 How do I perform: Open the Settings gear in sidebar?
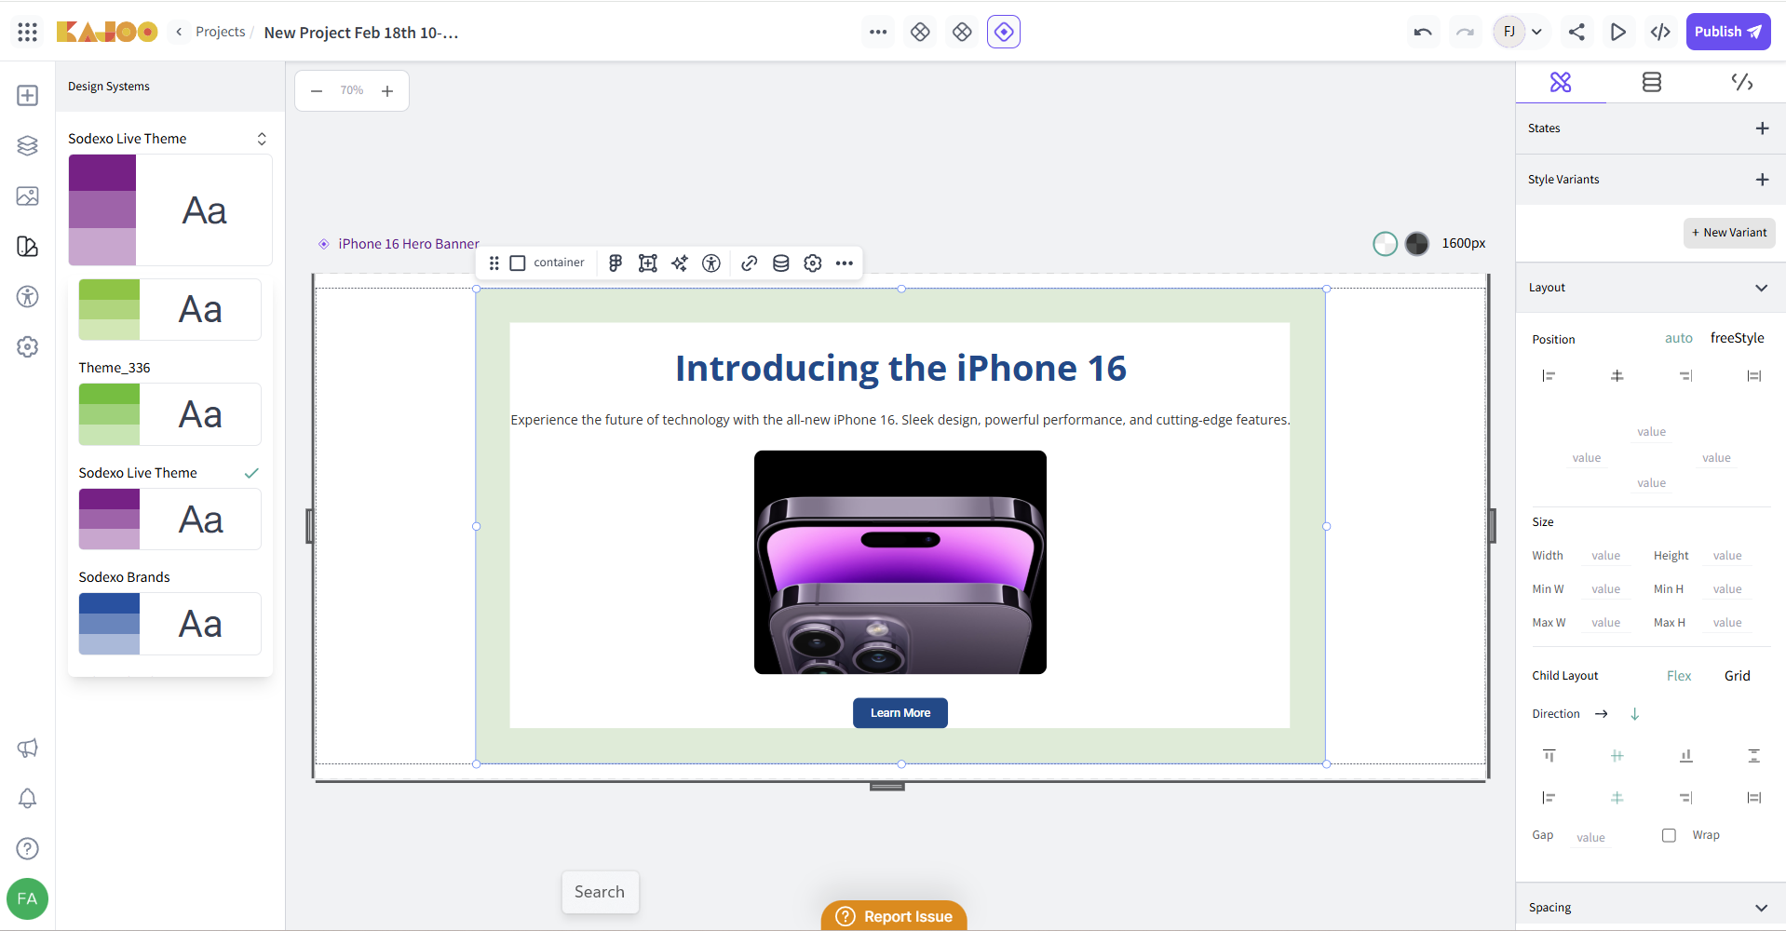(28, 346)
